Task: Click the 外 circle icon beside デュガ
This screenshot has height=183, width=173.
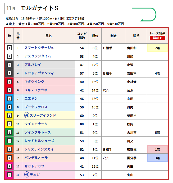Action: pyautogui.click(x=27, y=175)
